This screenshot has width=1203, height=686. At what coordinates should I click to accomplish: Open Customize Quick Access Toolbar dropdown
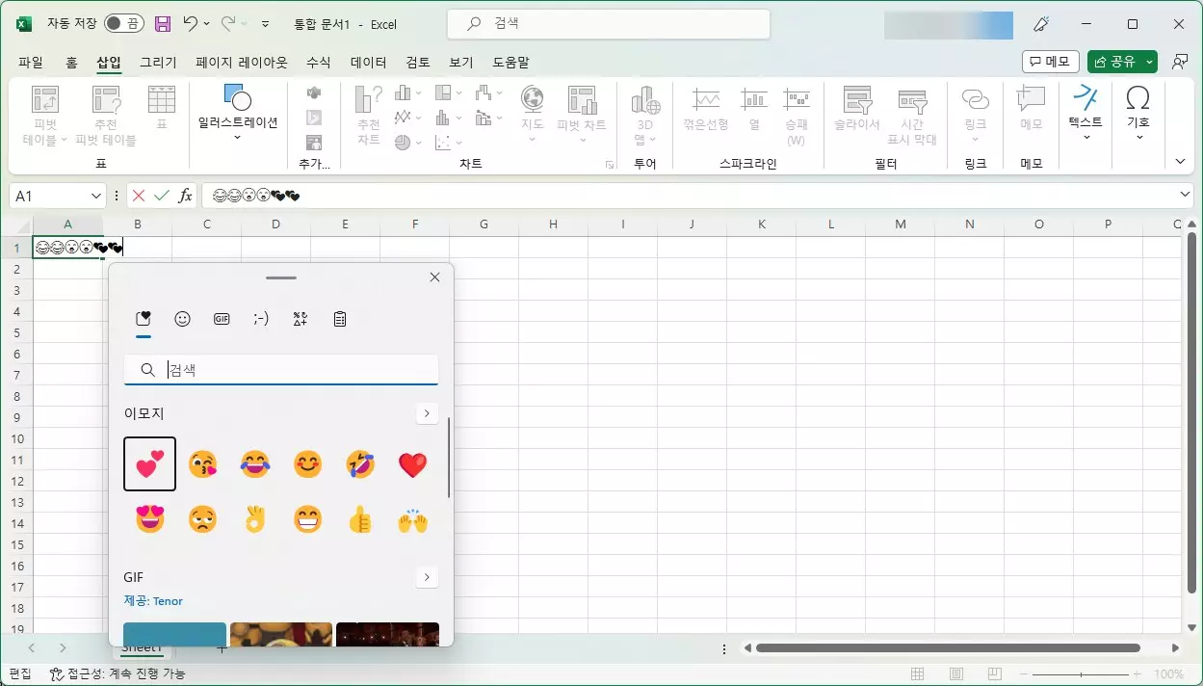pyautogui.click(x=266, y=23)
